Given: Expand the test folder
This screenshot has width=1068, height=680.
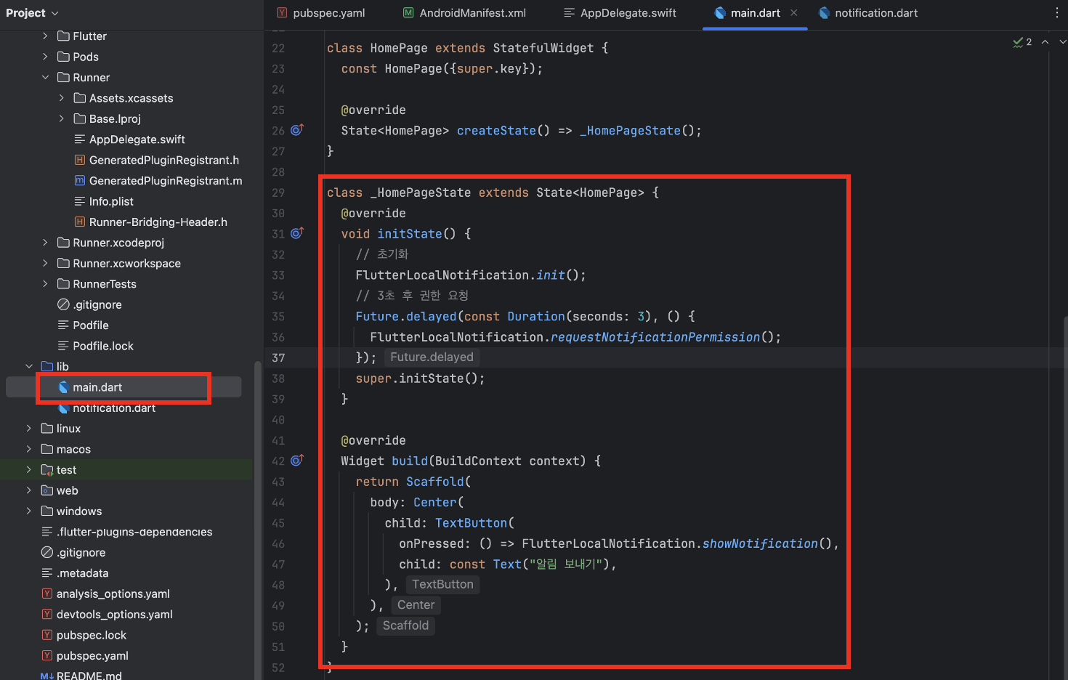Looking at the screenshot, I should point(29,470).
